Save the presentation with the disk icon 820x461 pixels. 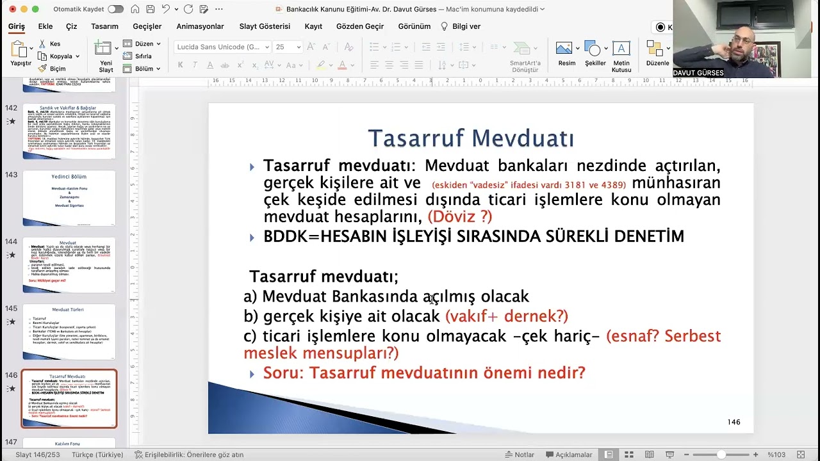click(150, 9)
